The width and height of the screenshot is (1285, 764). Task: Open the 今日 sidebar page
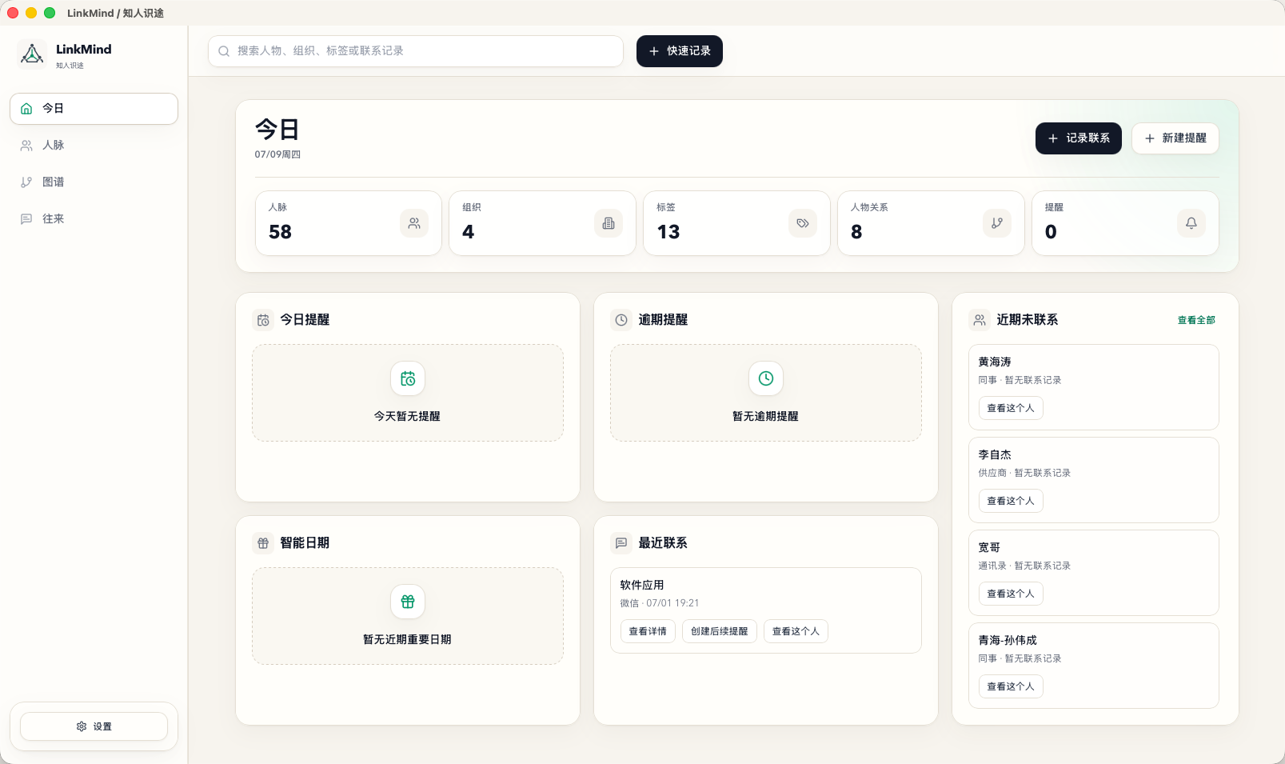pyautogui.click(x=94, y=109)
